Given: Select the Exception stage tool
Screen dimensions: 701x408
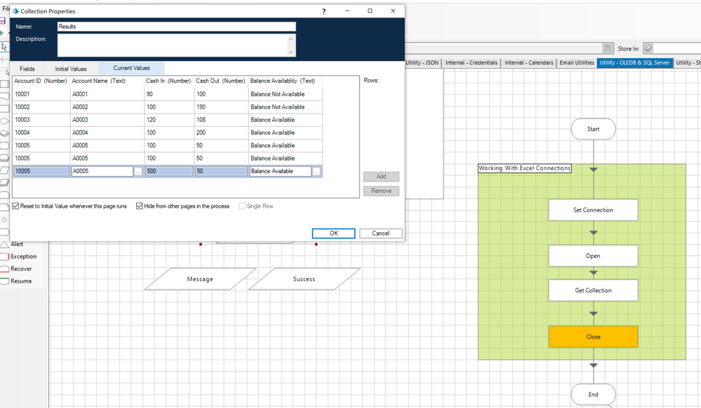Looking at the screenshot, I should click(x=22, y=257).
